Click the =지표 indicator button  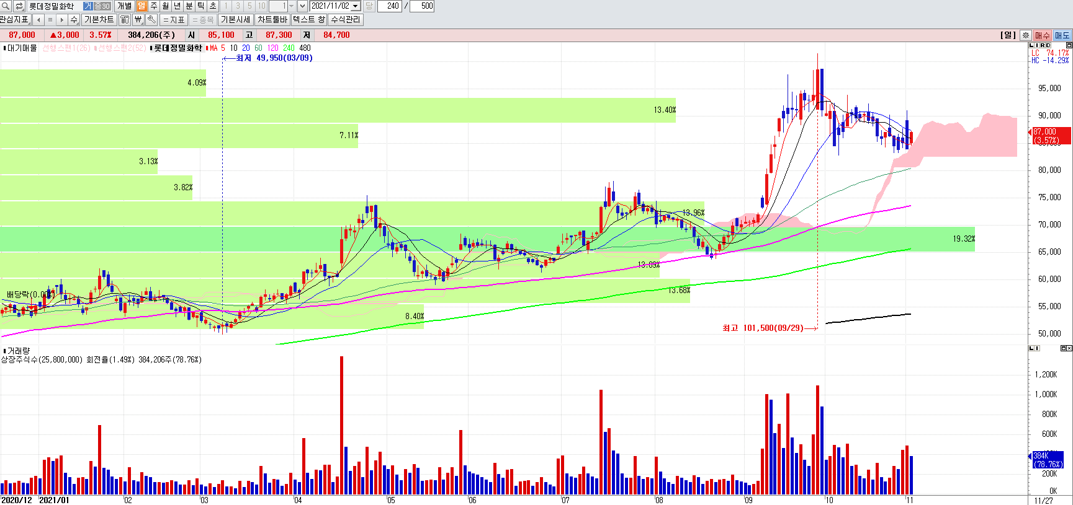pyautogui.click(x=174, y=20)
